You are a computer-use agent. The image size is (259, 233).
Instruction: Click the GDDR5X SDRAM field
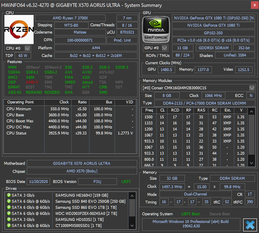pyautogui.click(x=214, y=48)
